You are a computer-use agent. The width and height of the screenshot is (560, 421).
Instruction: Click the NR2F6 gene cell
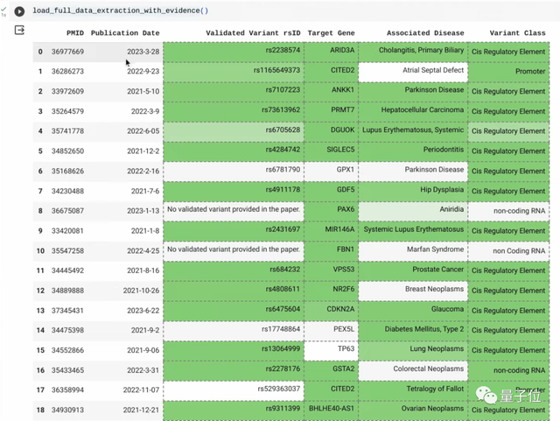[x=331, y=291]
